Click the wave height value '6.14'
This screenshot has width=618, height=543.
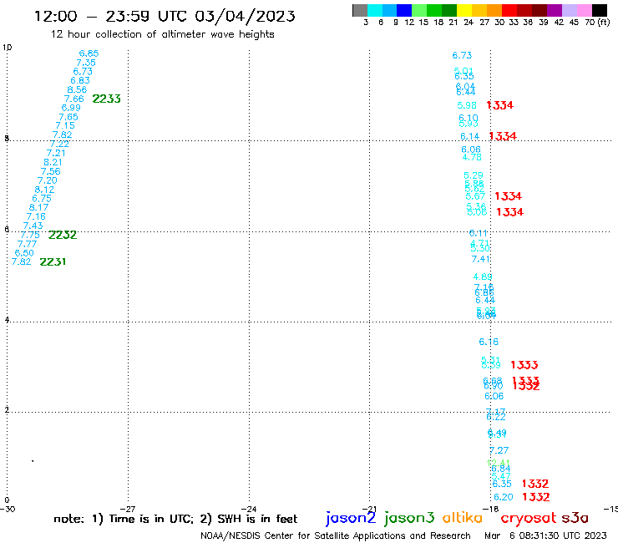tap(470, 136)
